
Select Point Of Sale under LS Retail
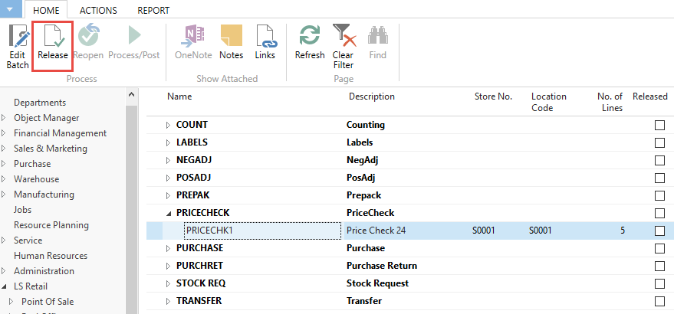coord(48,302)
